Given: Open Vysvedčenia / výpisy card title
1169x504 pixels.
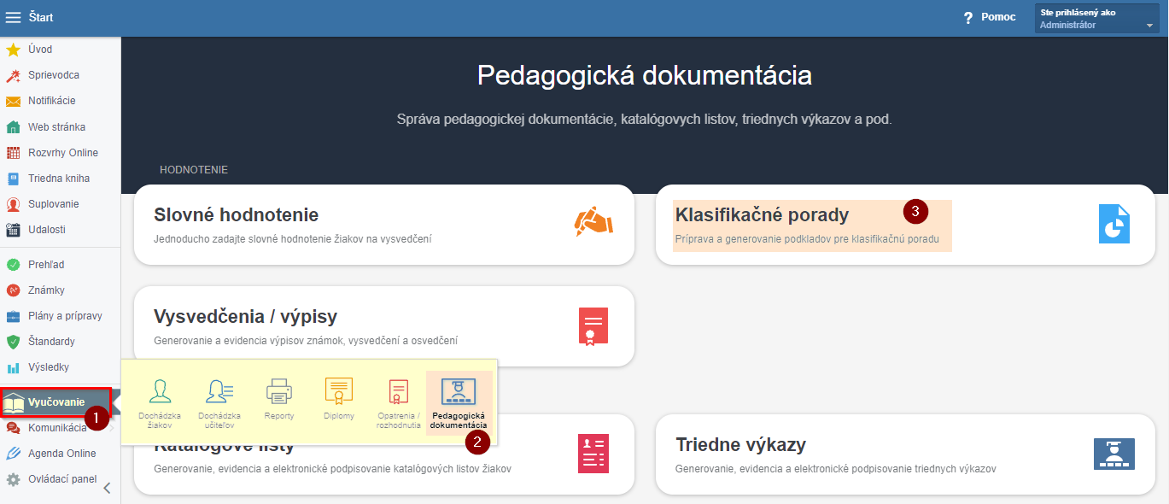Looking at the screenshot, I should 246,317.
